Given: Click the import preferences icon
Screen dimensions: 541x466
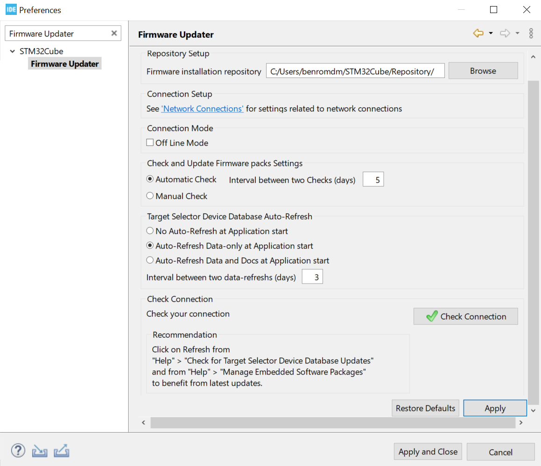Looking at the screenshot, I should click(40, 451).
